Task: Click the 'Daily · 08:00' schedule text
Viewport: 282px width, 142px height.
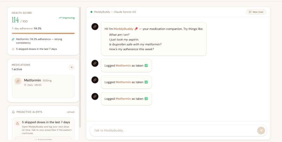Action: tap(34, 85)
